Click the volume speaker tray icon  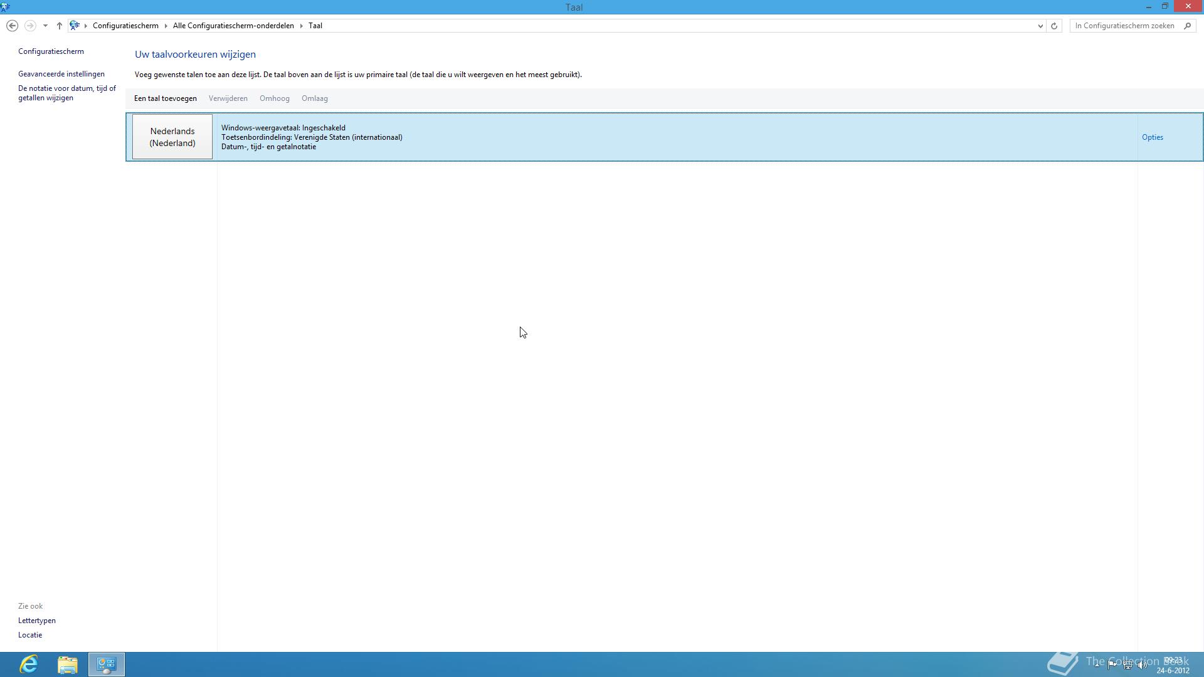(1143, 665)
